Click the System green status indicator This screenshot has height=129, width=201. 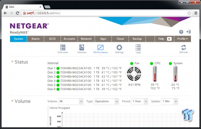click(x=170, y=64)
